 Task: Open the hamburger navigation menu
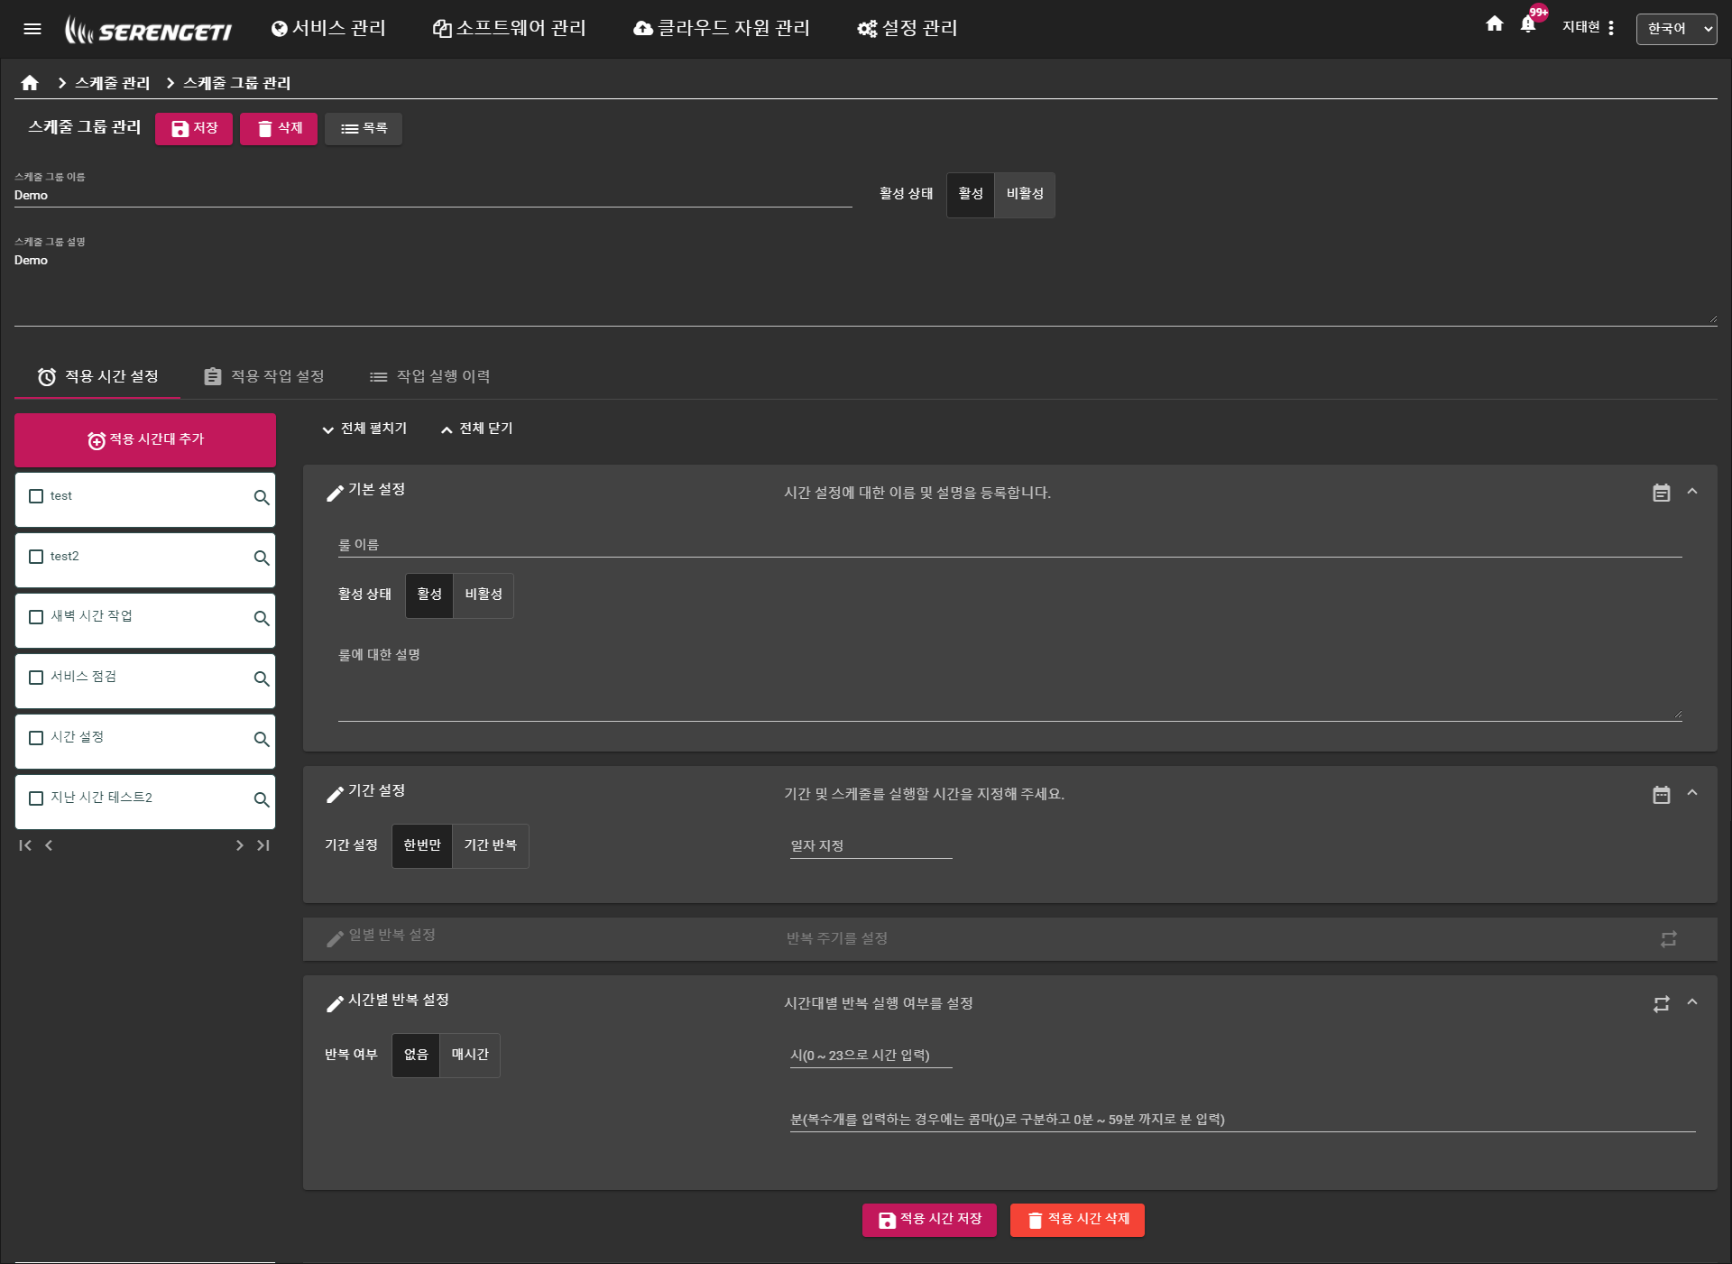point(32,29)
